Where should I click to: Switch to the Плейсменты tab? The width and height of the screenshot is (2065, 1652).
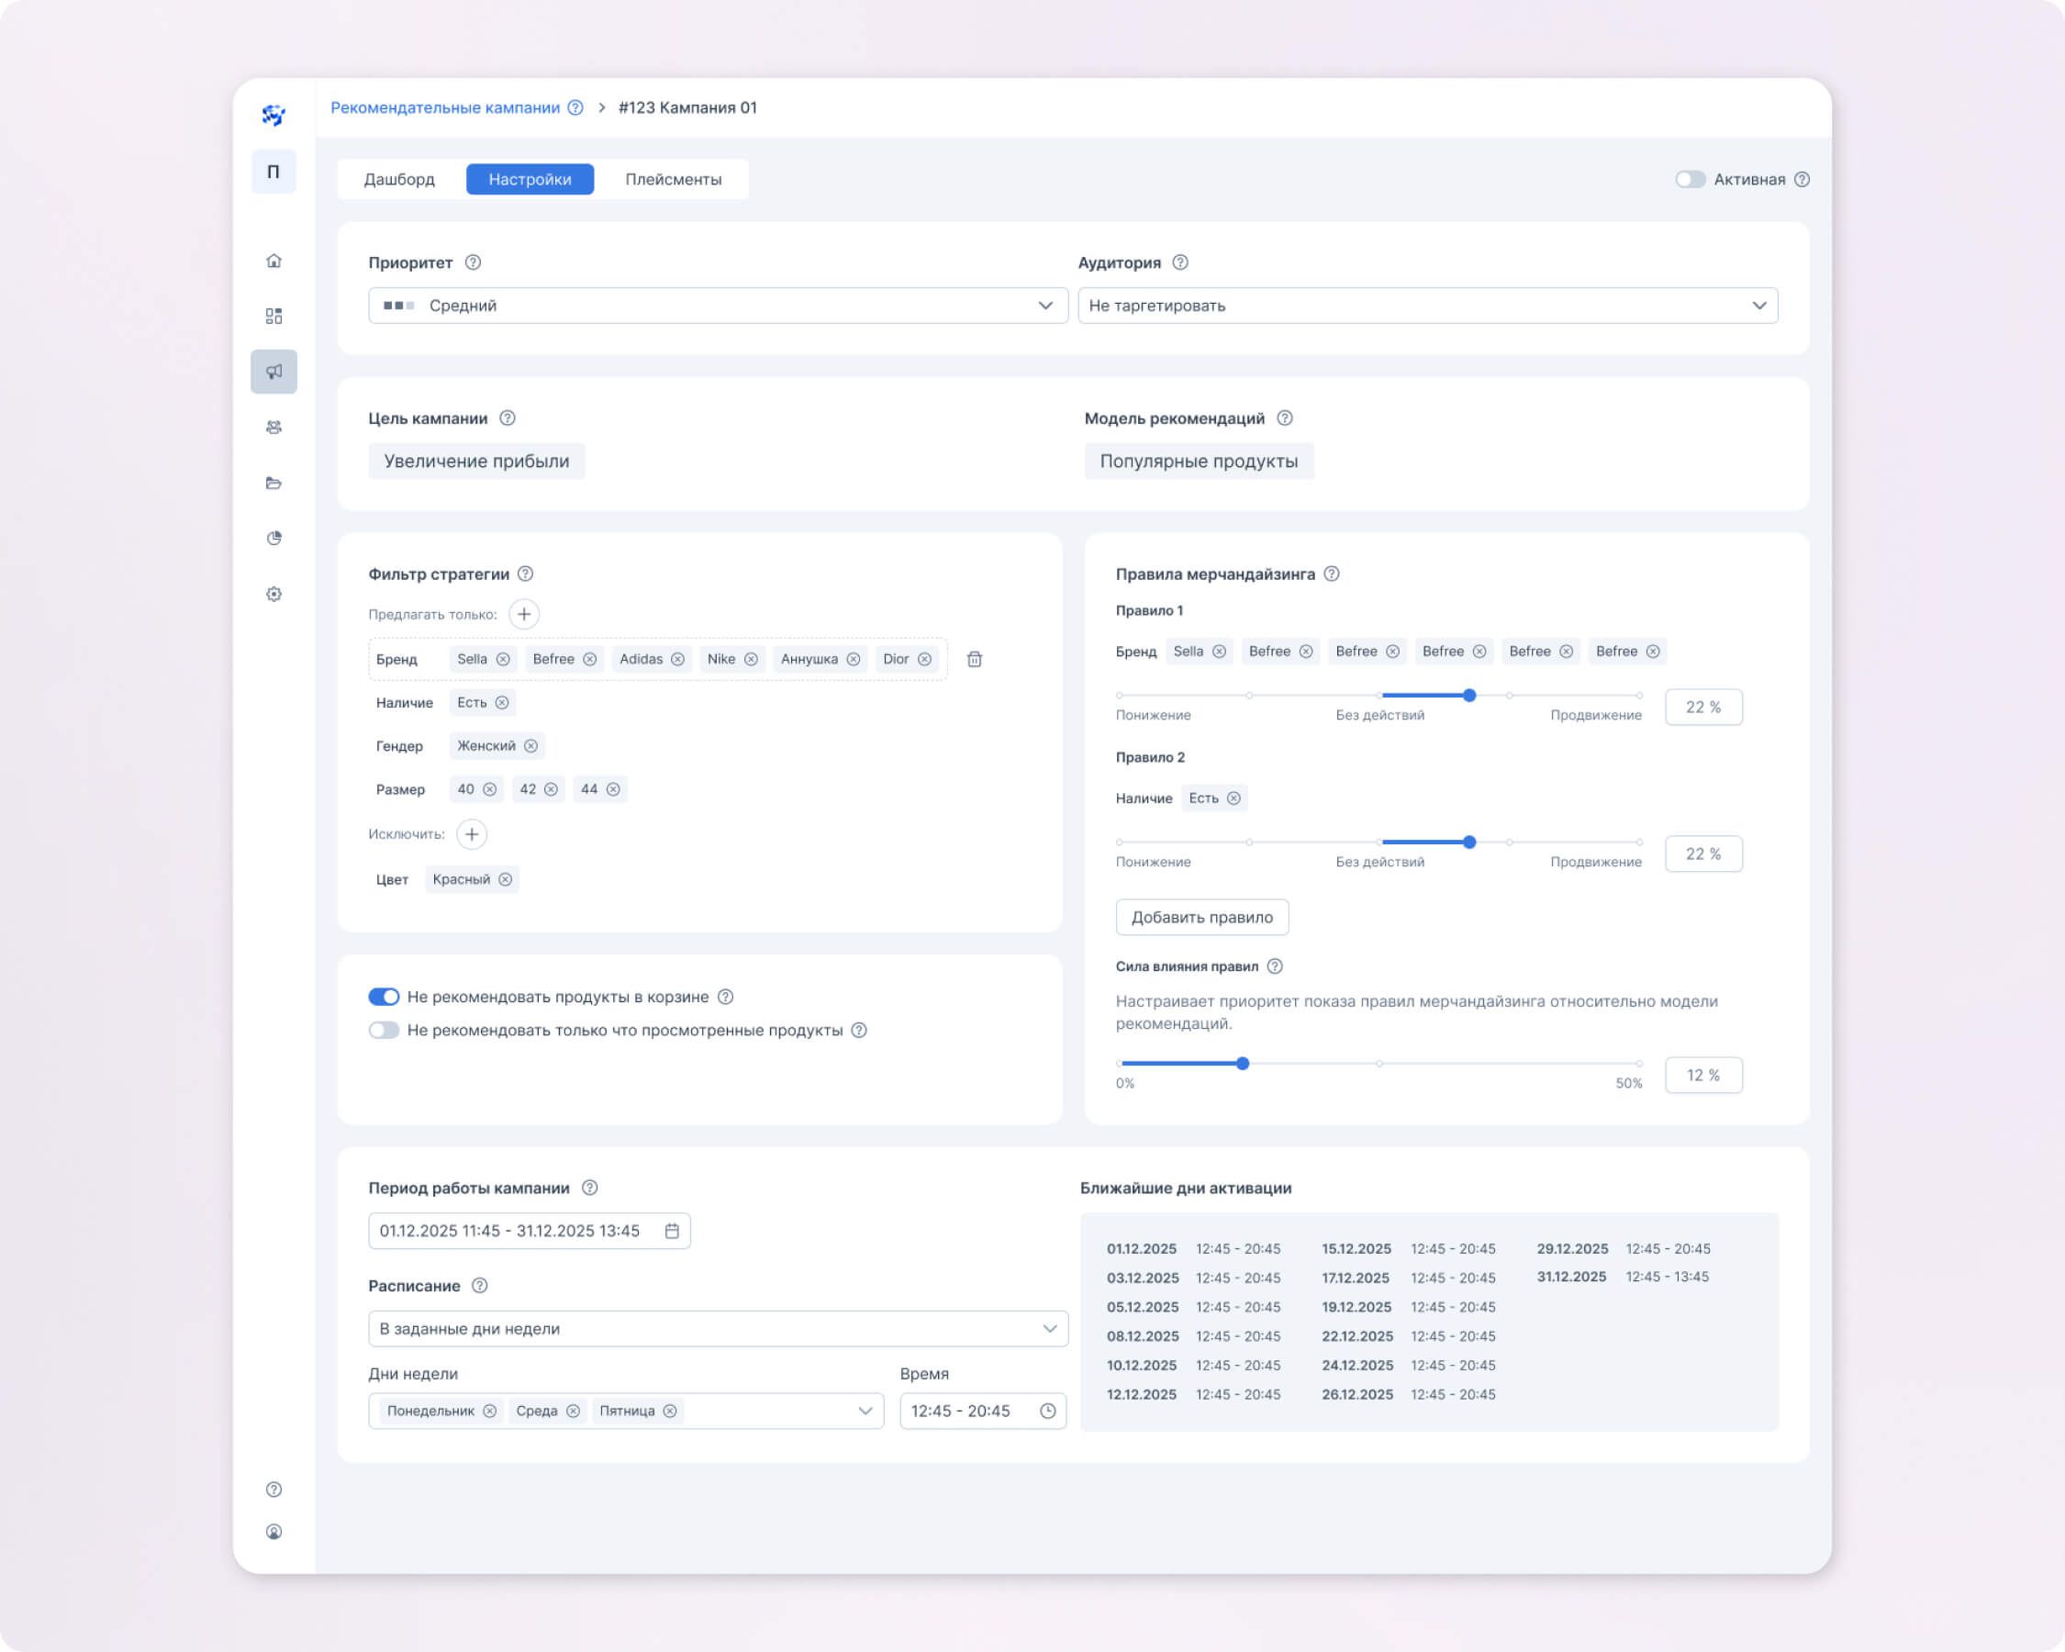tap(674, 179)
